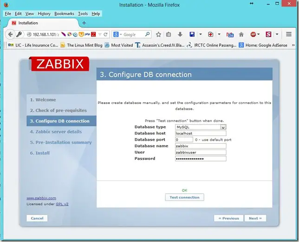Image resolution: width=299 pixels, height=242 pixels.
Task: Expand the red cross add-on dropdown arrow
Action: 219,34
